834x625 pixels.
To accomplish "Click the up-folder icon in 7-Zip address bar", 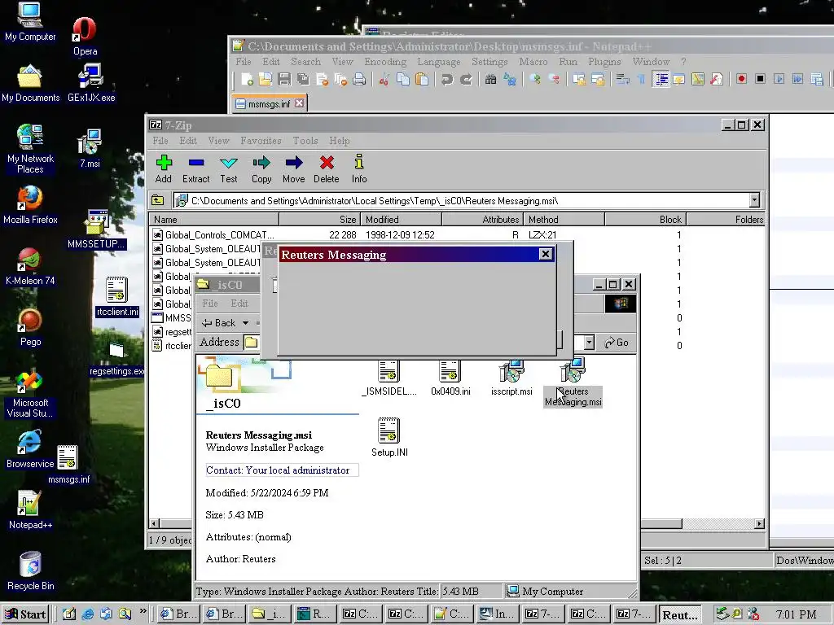I will click(157, 200).
